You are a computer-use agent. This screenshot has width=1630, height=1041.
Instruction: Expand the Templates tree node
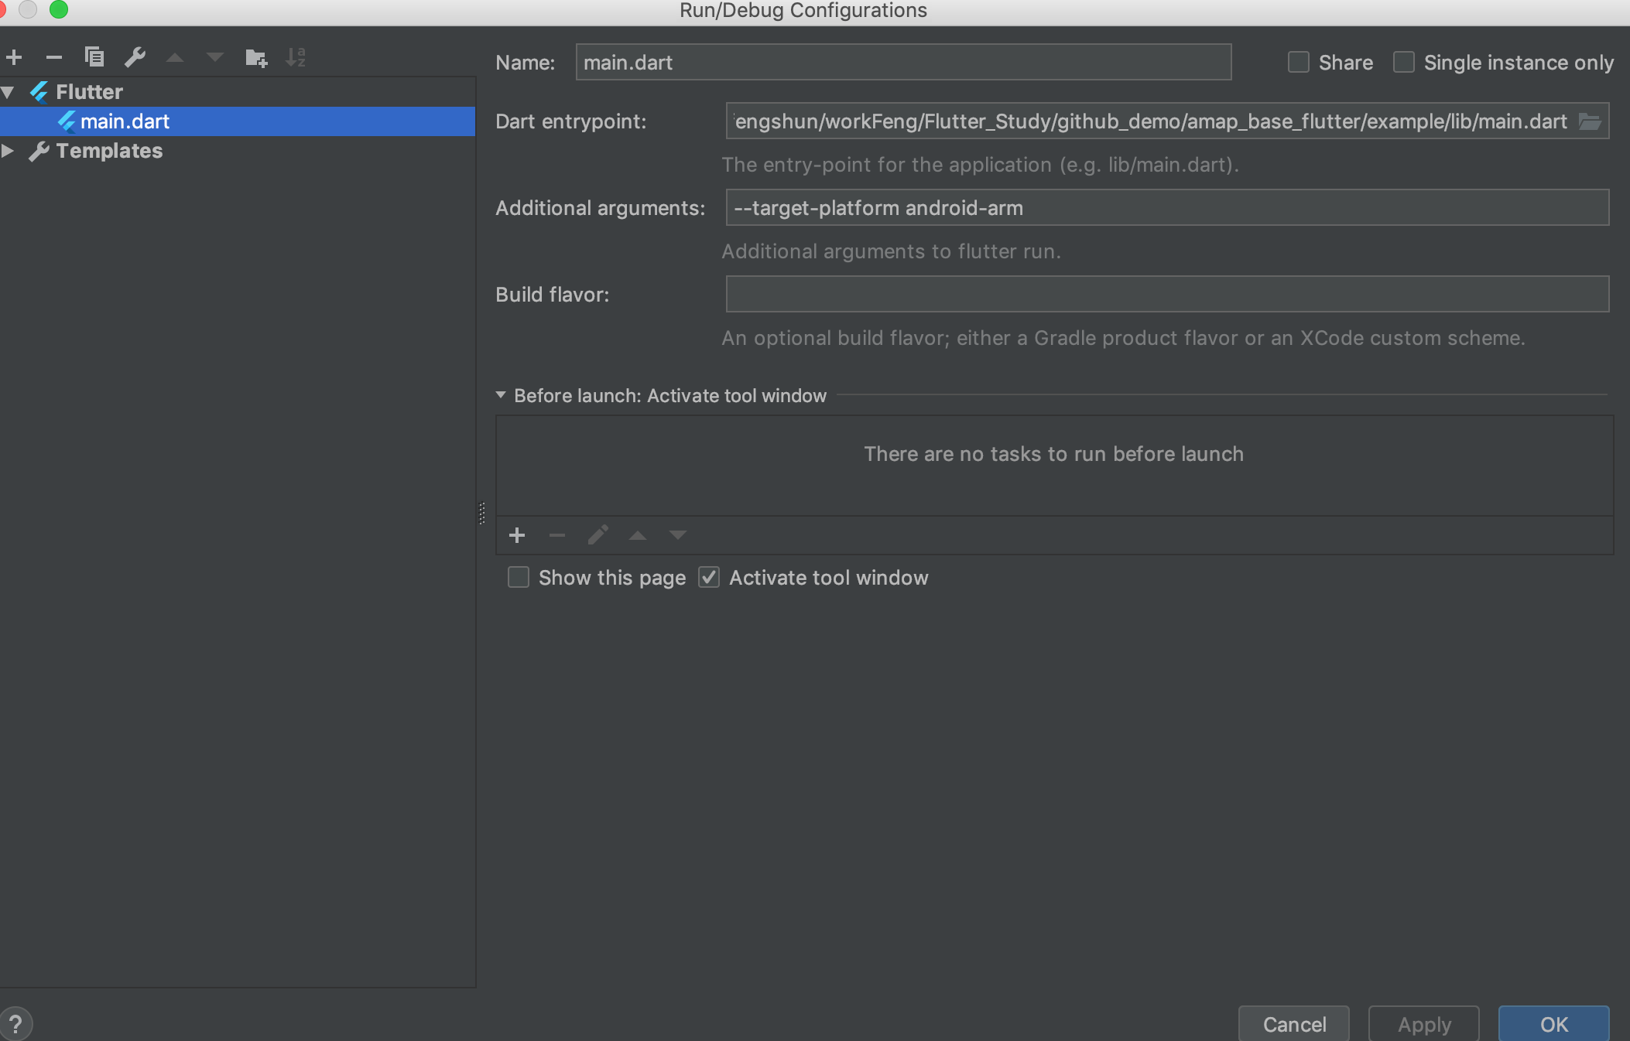coord(9,151)
